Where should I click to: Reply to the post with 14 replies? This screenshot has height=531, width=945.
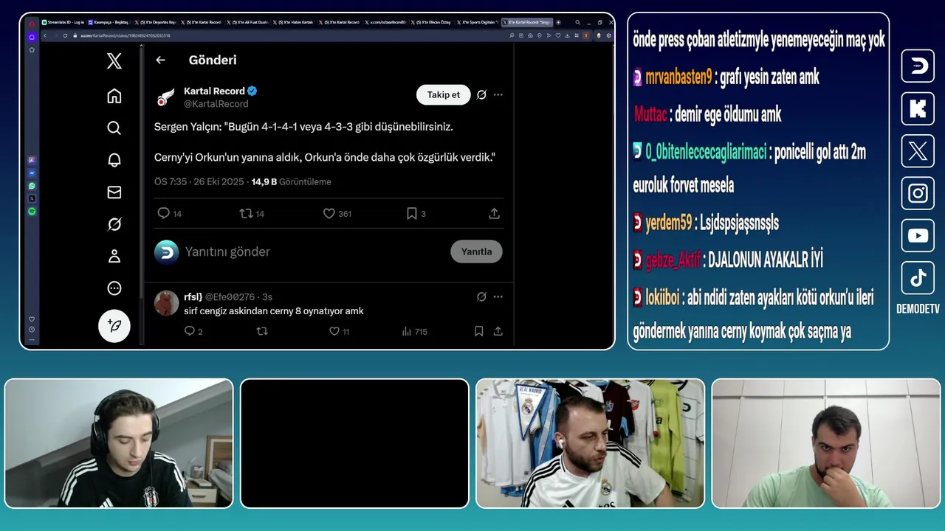click(169, 213)
